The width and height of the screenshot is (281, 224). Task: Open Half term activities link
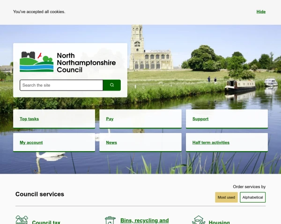click(x=211, y=142)
